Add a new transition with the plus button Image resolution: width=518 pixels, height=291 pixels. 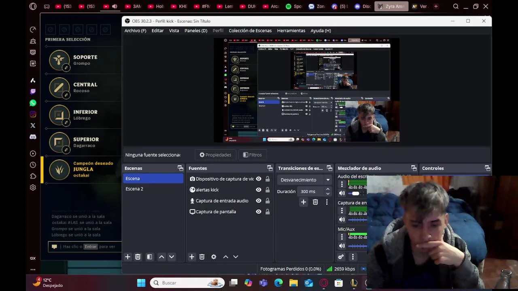(x=304, y=202)
